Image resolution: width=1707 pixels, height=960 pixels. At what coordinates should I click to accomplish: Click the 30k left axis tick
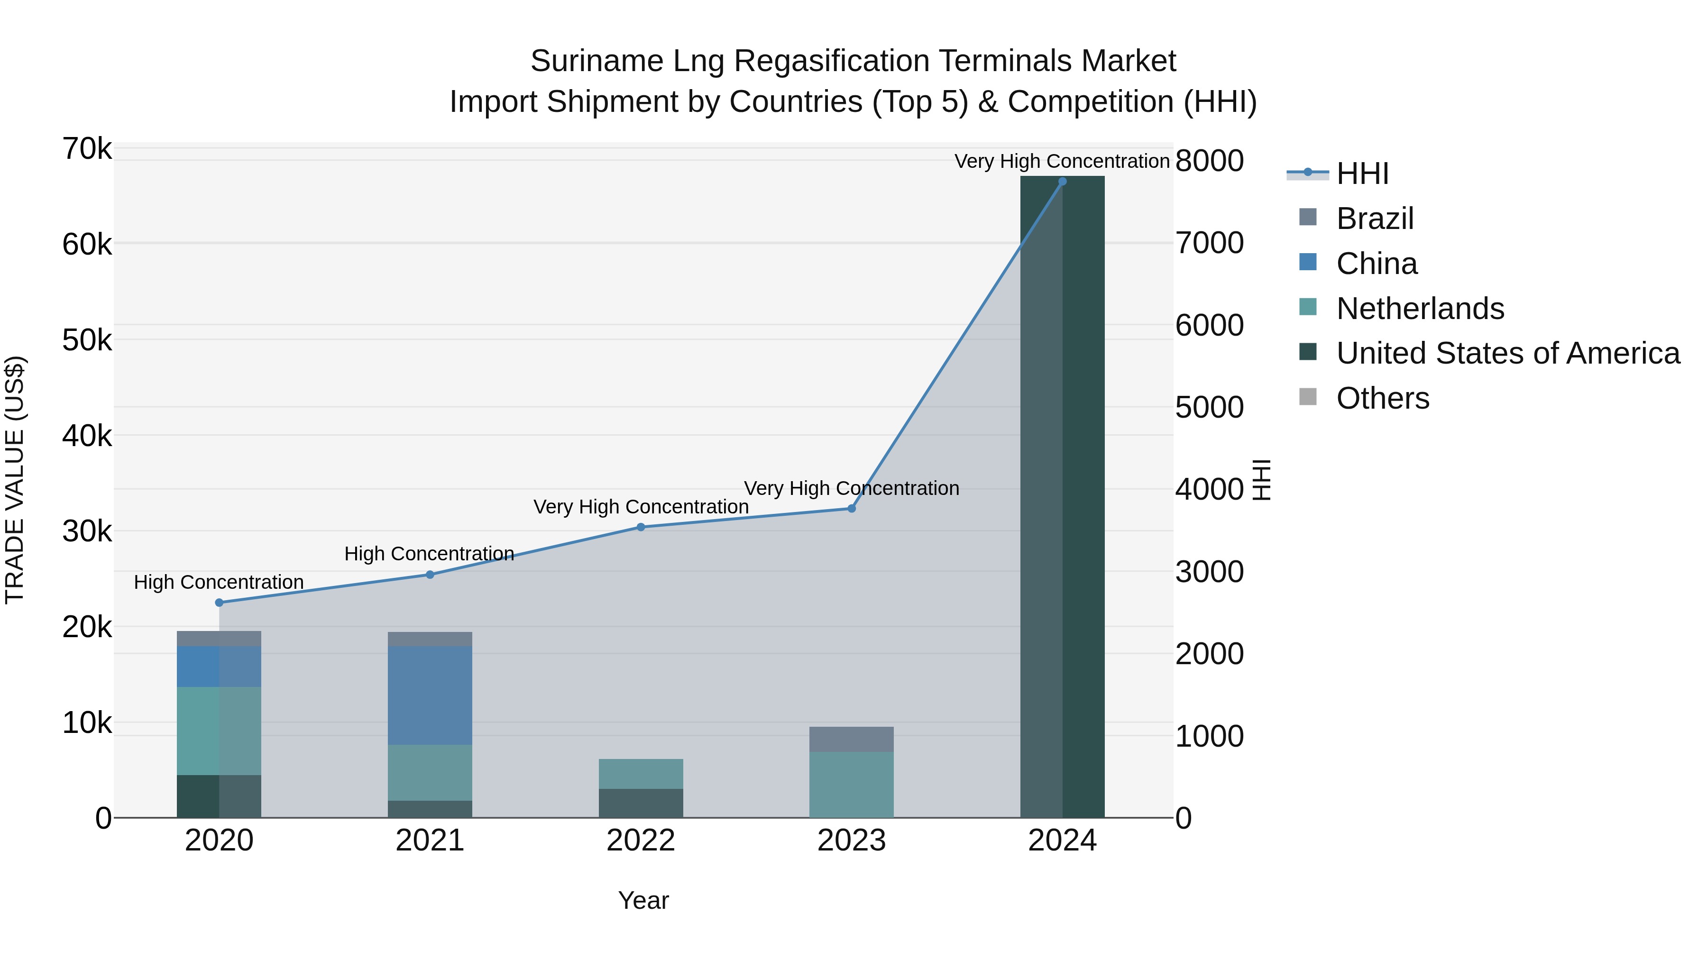coord(87,531)
